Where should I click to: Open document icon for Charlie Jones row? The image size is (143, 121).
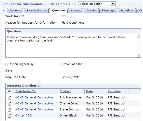[x=10, y=104]
